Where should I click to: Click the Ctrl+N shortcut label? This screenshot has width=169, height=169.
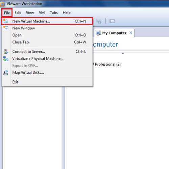tap(80, 21)
